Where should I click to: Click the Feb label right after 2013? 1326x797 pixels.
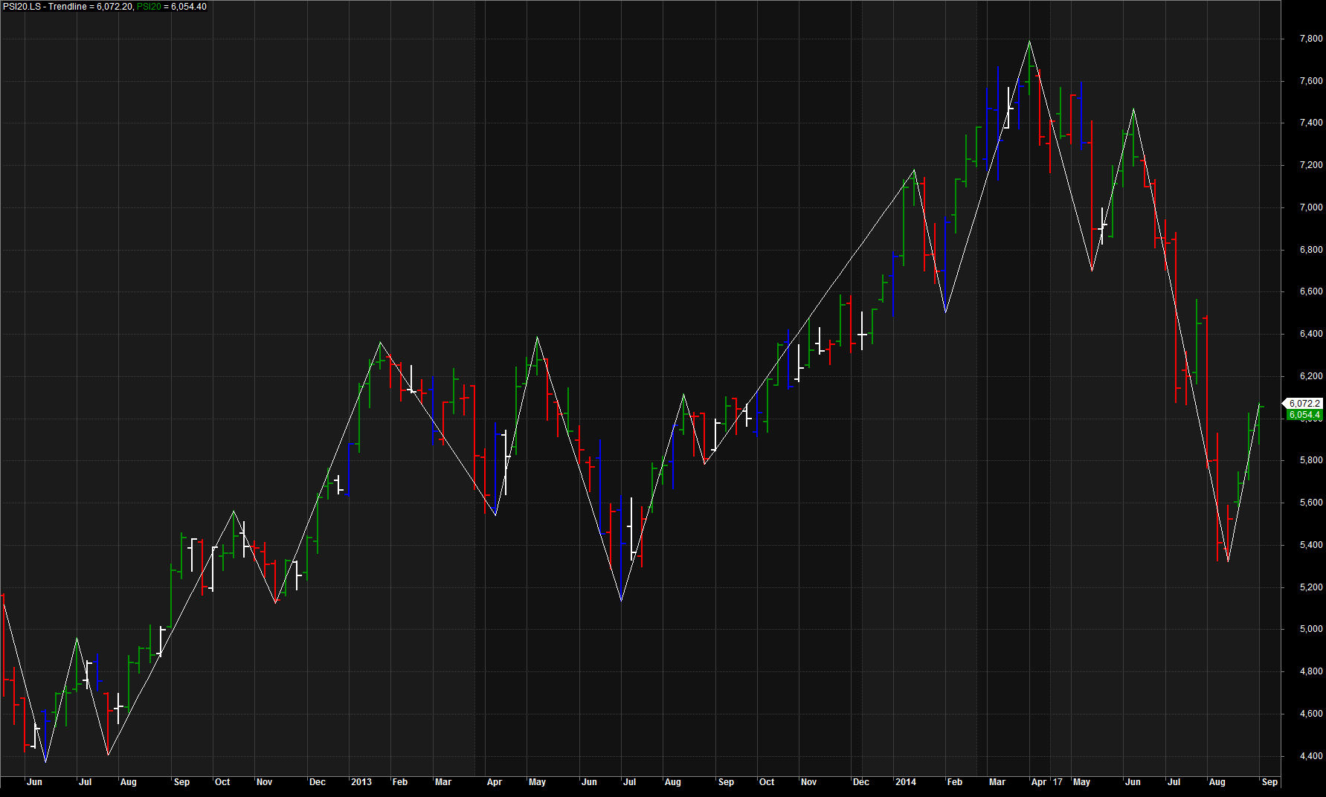pos(400,782)
